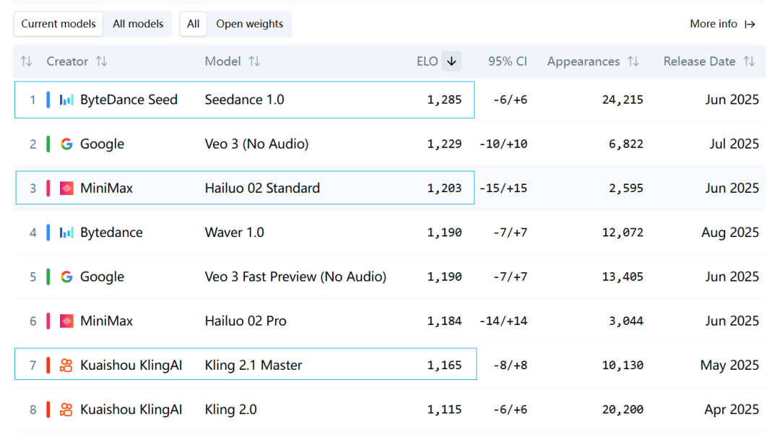This screenshot has width=780, height=437.
Task: Toggle the All models filter
Action: [138, 24]
